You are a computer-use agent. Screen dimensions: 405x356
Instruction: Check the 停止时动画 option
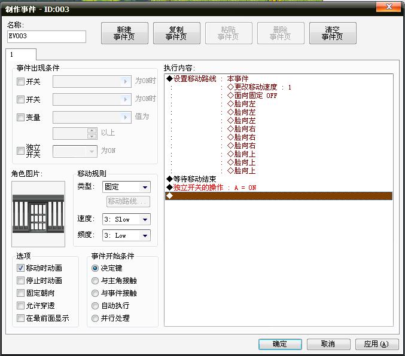(x=20, y=280)
